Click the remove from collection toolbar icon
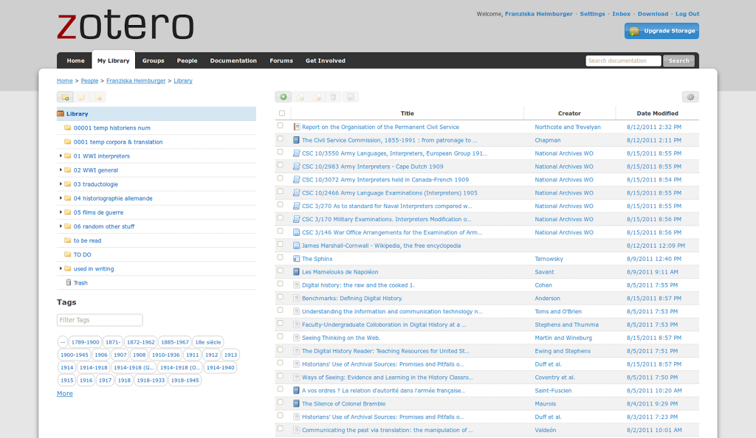Image resolution: width=756 pixels, height=438 pixels. coord(317,97)
